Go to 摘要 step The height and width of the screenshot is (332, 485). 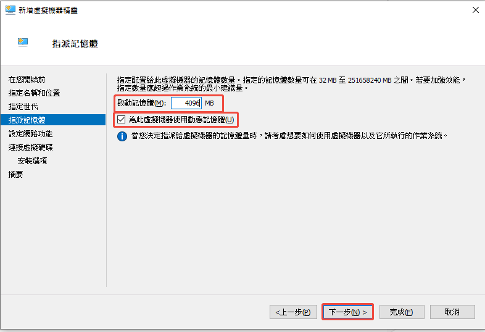point(16,175)
